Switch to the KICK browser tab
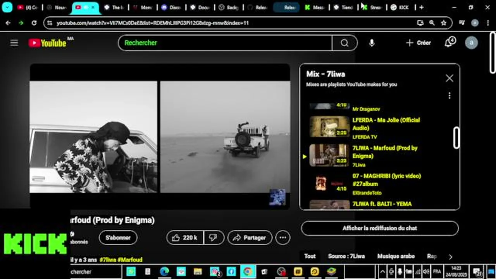The width and height of the screenshot is (496, 279). tap(400, 7)
